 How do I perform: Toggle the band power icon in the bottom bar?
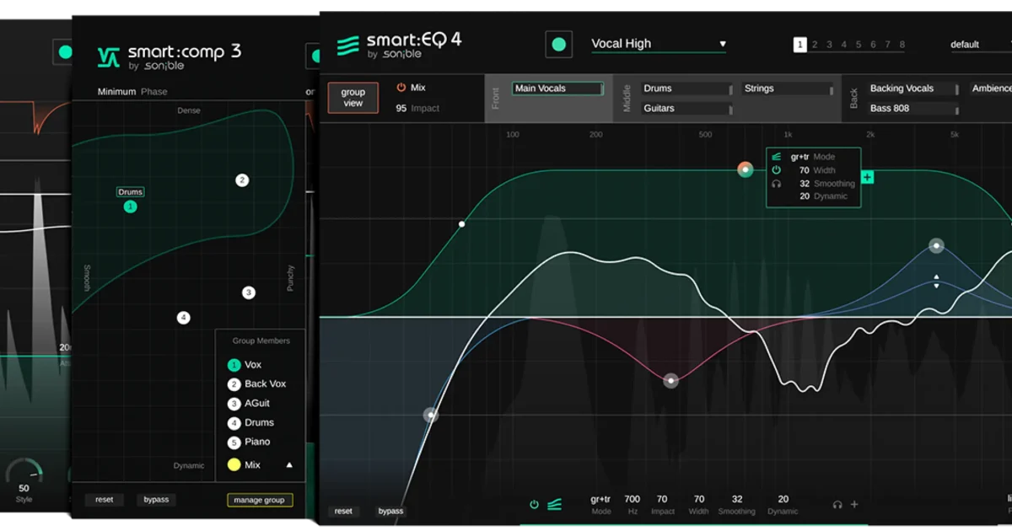point(534,505)
